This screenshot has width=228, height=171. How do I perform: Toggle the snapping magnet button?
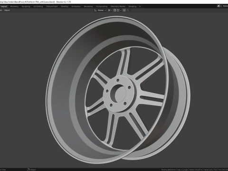[115, 10]
